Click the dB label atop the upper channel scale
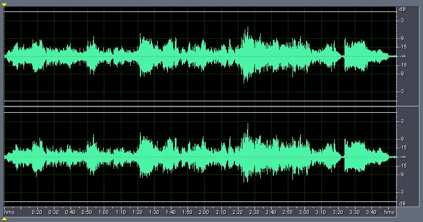 point(402,9)
